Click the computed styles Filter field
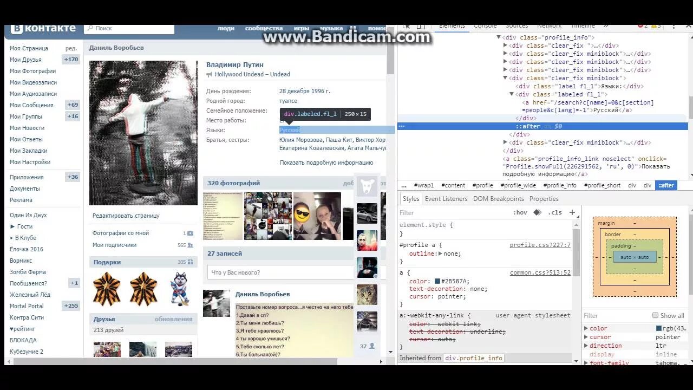This screenshot has width=693, height=390. (616, 316)
